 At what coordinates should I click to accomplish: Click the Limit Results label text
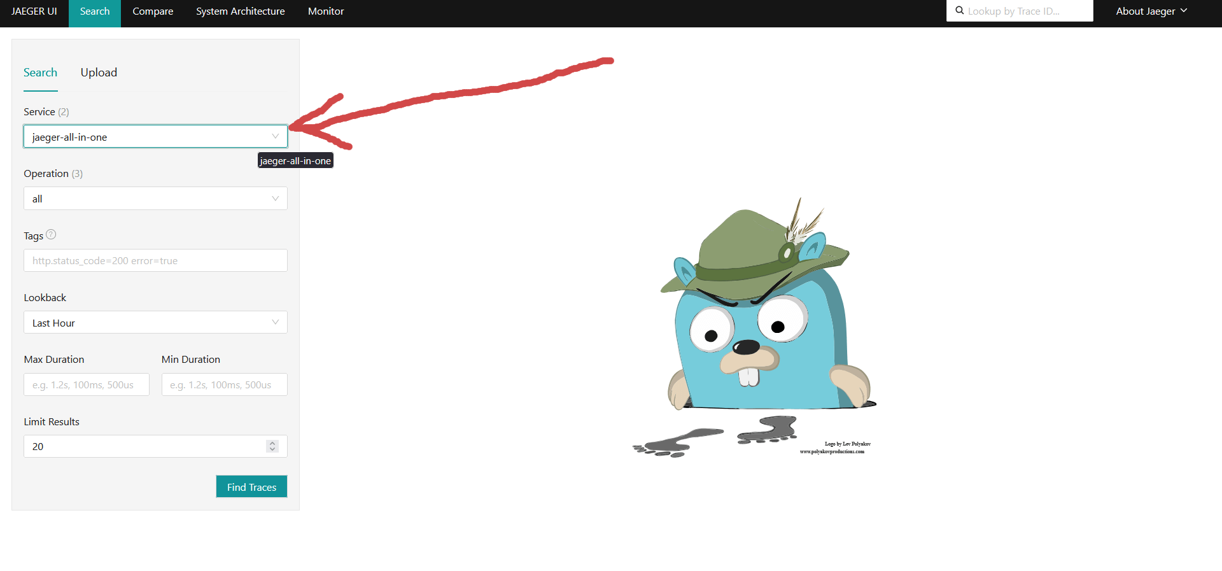click(52, 421)
